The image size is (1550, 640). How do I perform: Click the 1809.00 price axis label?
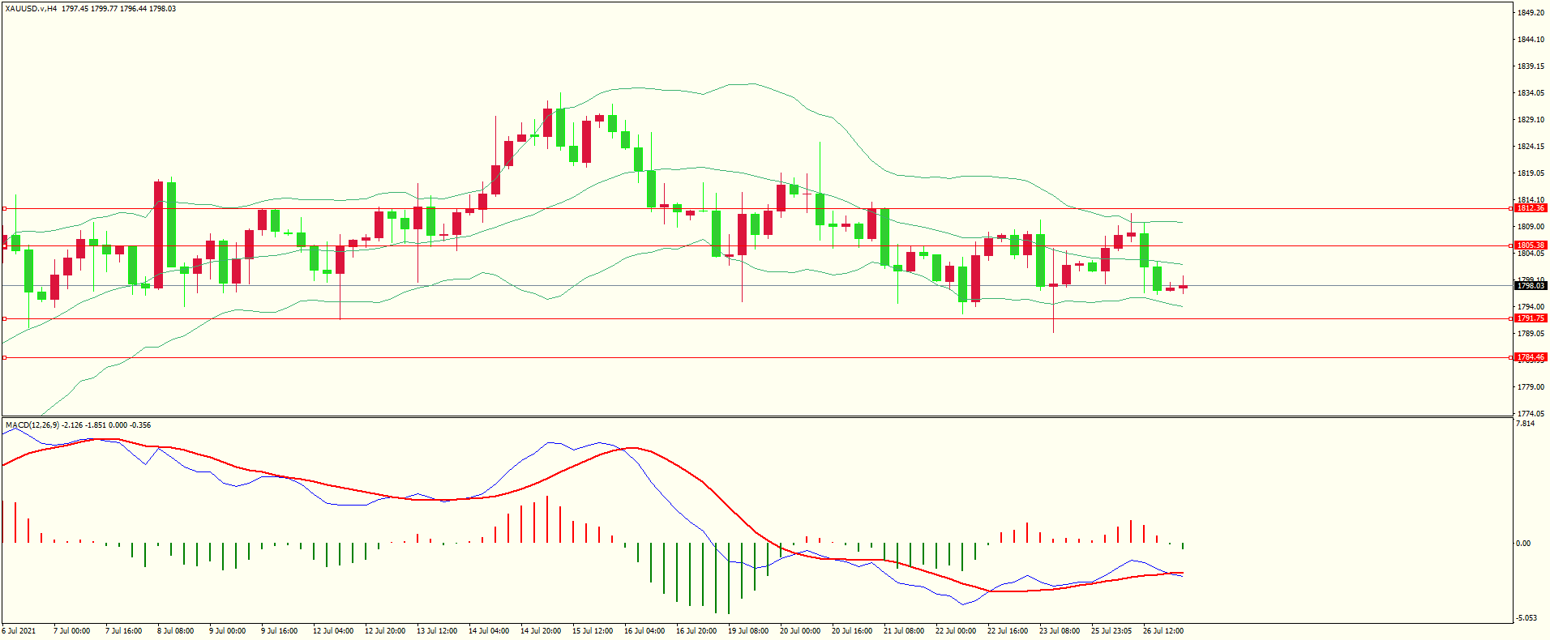pos(1531,227)
